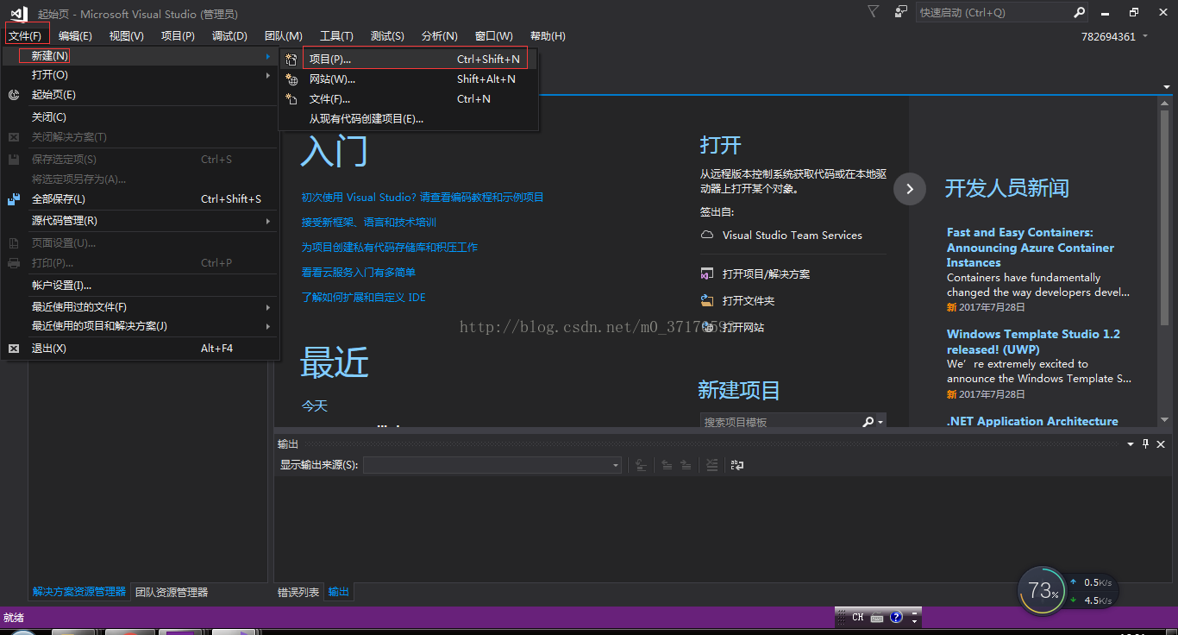Click the X icon beside 退出(X)

tap(14, 349)
